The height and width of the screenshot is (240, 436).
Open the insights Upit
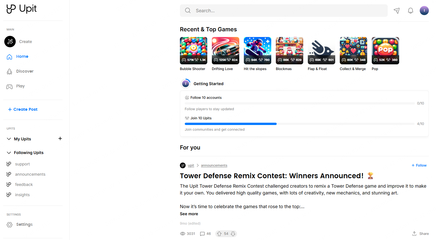click(x=22, y=195)
